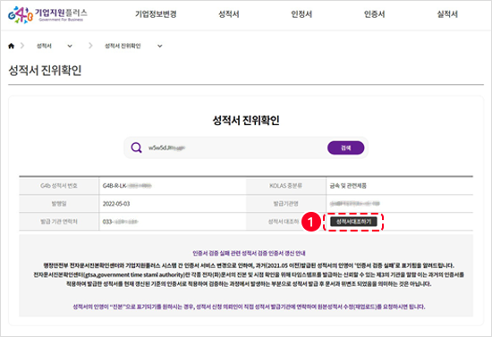The image size is (492, 337).
Task: Click the 성적서 진위확인 breadcrumb link
Action: click(x=123, y=46)
